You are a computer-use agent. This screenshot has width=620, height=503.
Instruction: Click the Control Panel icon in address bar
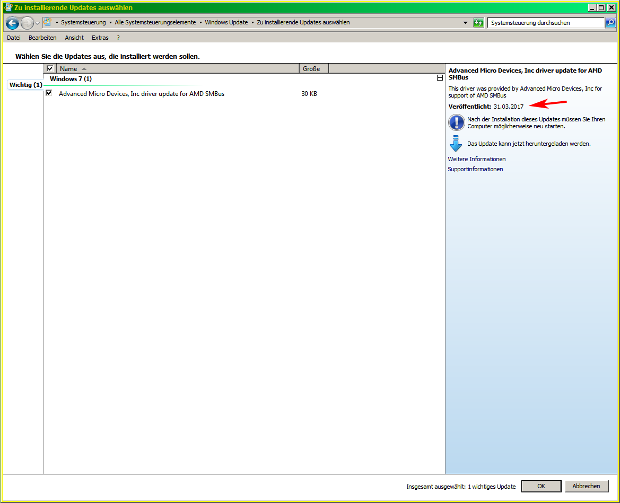click(x=47, y=22)
